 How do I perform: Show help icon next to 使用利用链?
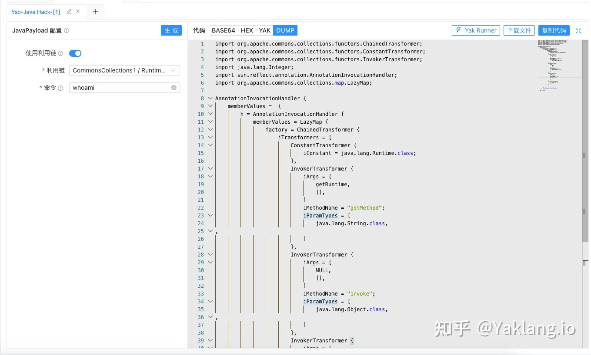pos(60,53)
